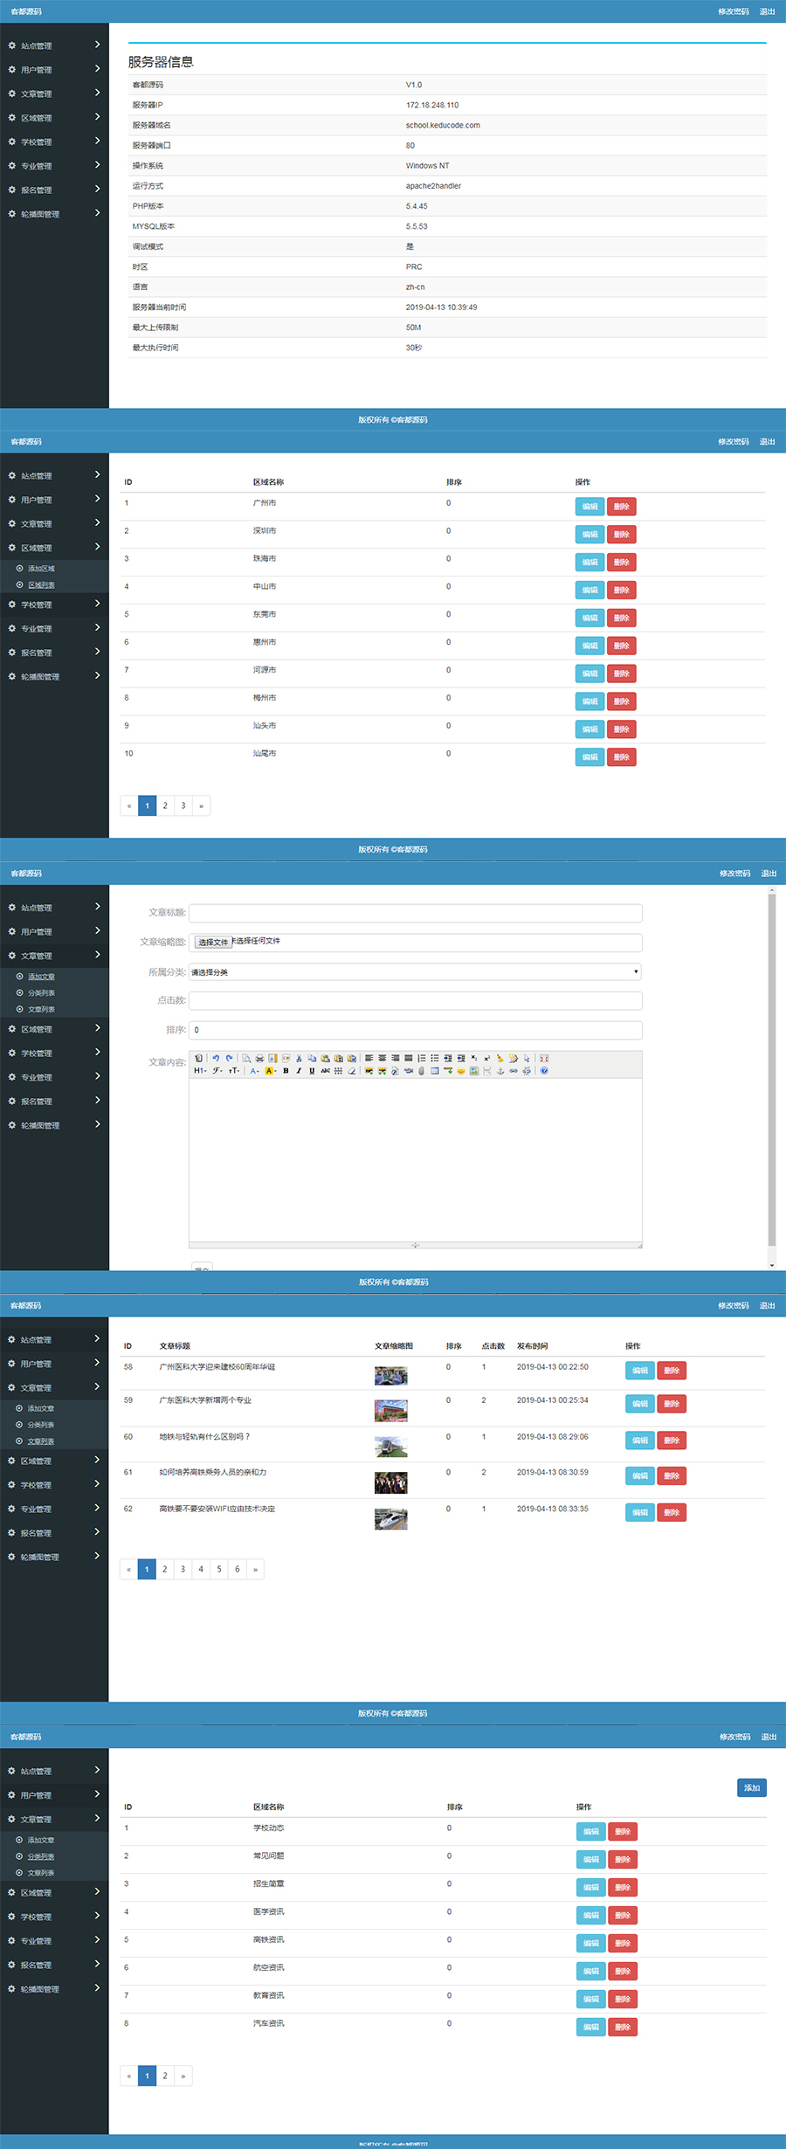The height and width of the screenshot is (2149, 786).
Task: Delete the 汕尾市 region row
Action: tap(621, 757)
